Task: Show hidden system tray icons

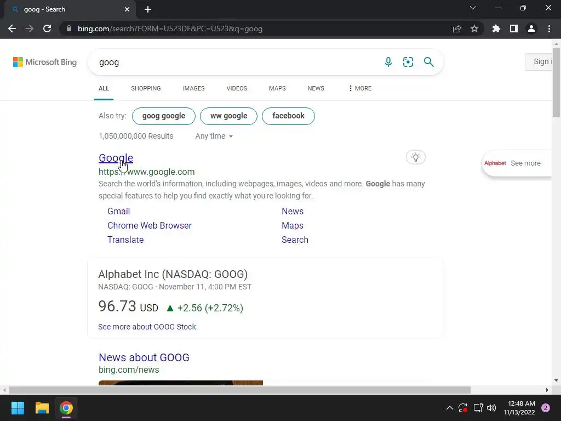Action: (x=450, y=408)
